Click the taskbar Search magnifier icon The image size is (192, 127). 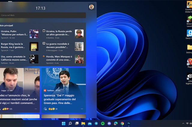pyautogui.click(x=70, y=123)
